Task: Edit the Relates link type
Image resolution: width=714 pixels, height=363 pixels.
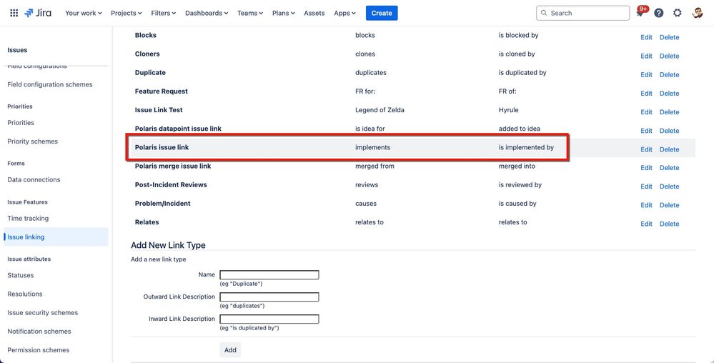Action: pyautogui.click(x=646, y=224)
